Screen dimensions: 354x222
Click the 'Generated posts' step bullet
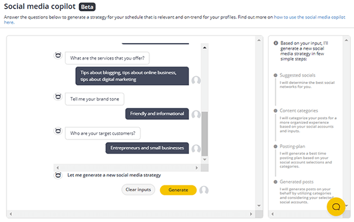coord(275,182)
